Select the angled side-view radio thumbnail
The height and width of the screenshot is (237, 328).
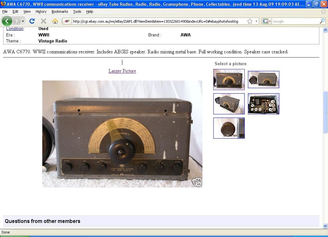tap(229, 104)
